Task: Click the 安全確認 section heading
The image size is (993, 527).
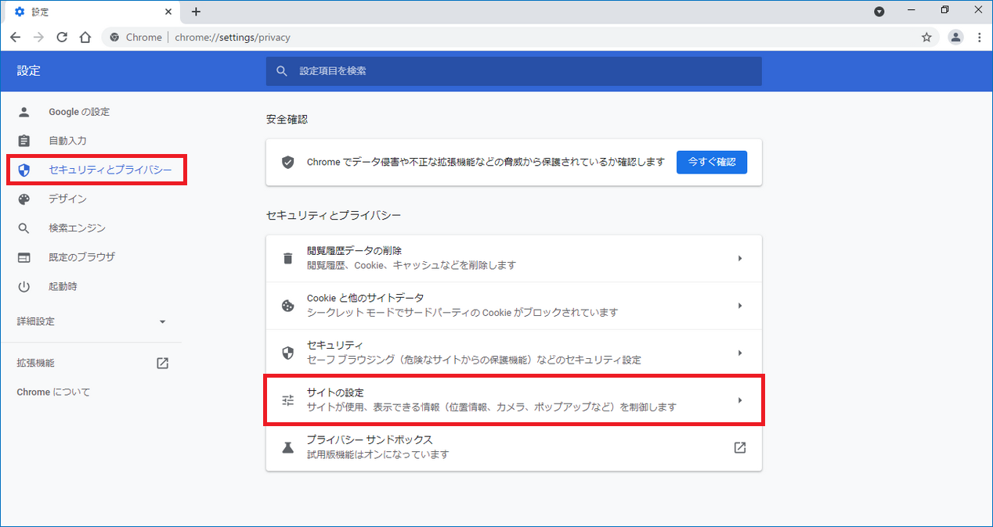Action: click(x=287, y=119)
